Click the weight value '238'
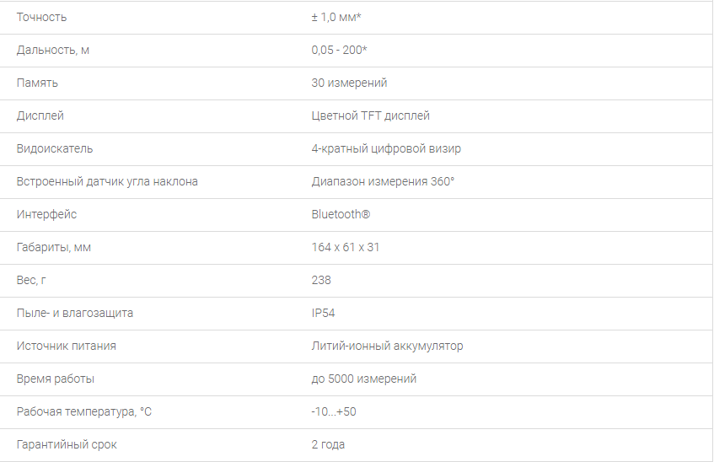 [x=321, y=280]
